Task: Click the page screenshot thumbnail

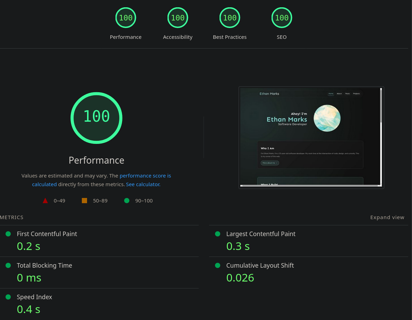Action: coord(311,137)
